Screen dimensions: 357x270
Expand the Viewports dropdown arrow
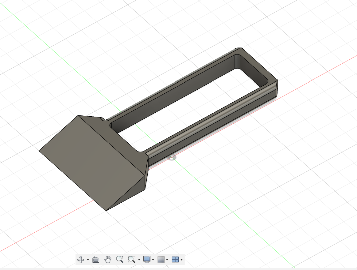(181, 260)
